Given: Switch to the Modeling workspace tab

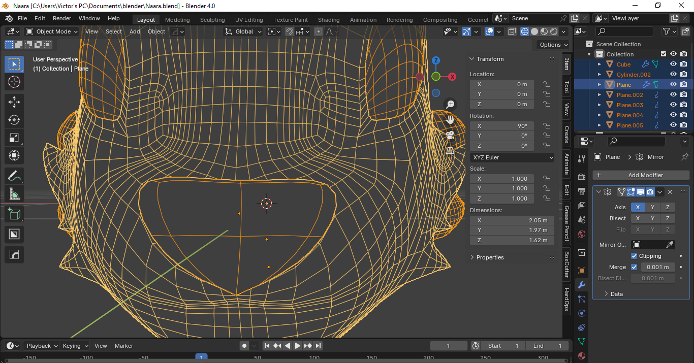Looking at the screenshot, I should (x=177, y=20).
